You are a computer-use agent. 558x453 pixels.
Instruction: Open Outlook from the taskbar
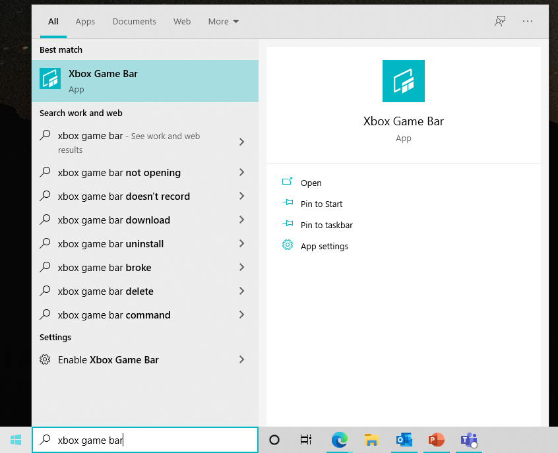coord(404,440)
